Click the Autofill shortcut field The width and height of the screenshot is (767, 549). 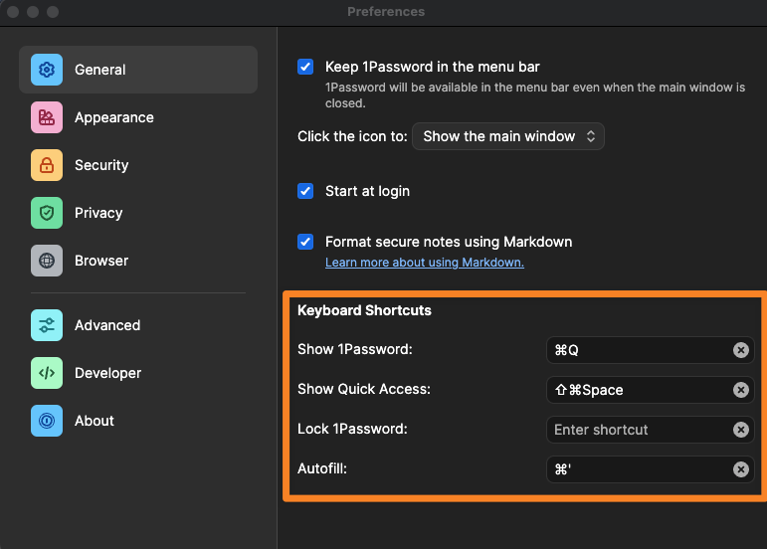(639, 469)
